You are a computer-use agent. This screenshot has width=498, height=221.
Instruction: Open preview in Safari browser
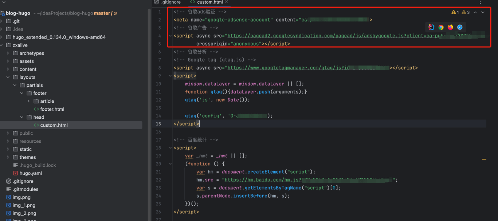click(x=460, y=27)
